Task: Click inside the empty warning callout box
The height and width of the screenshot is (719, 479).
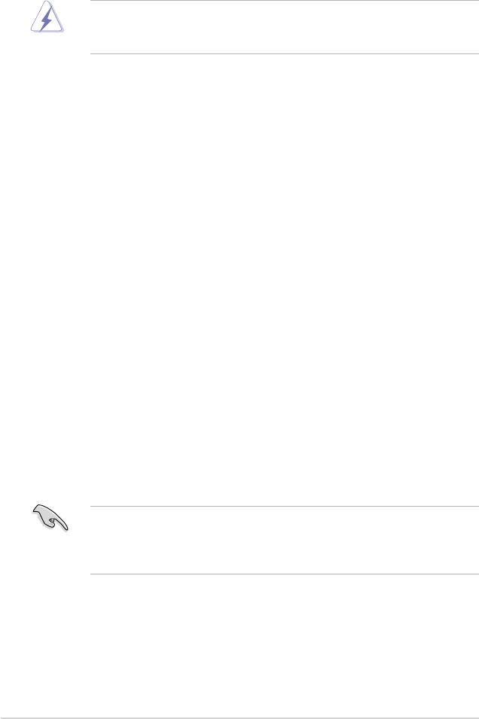Action: tap(285, 27)
